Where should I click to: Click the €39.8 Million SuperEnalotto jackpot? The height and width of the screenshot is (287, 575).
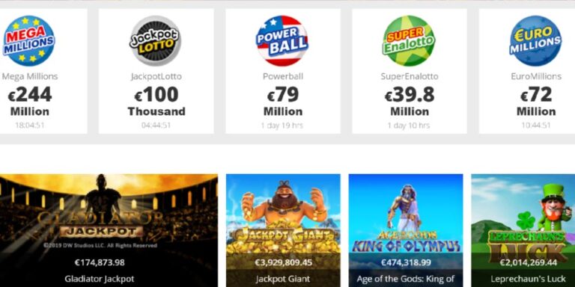[x=410, y=102]
